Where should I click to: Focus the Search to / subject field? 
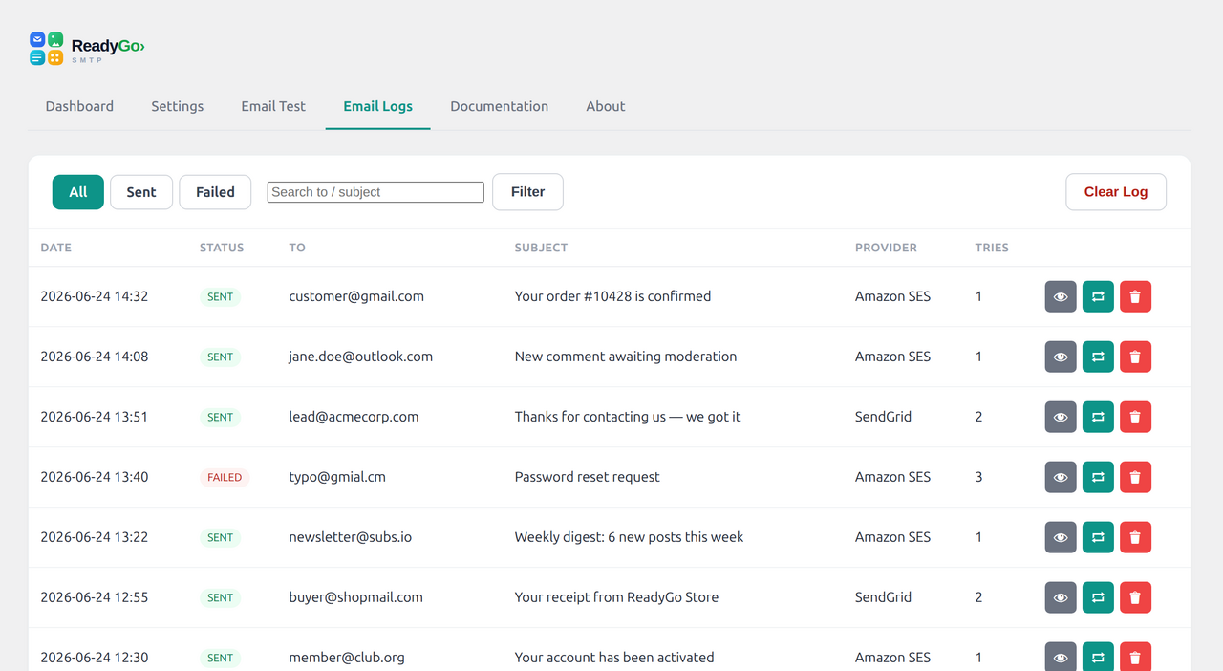coord(375,192)
